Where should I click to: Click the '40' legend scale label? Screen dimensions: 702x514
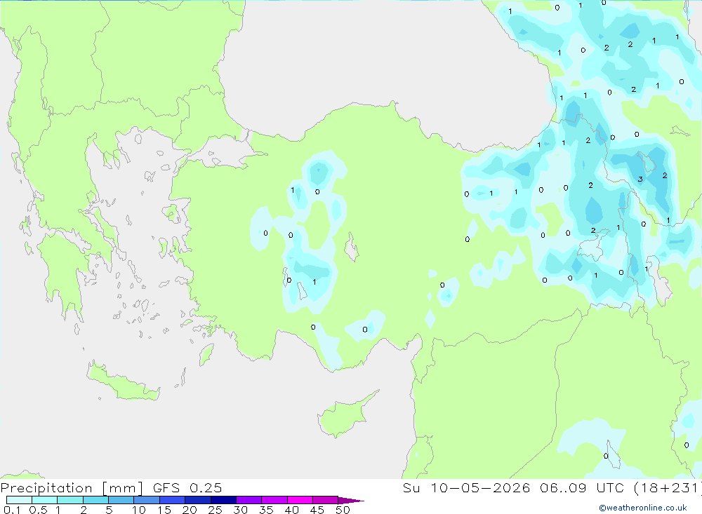291,510
